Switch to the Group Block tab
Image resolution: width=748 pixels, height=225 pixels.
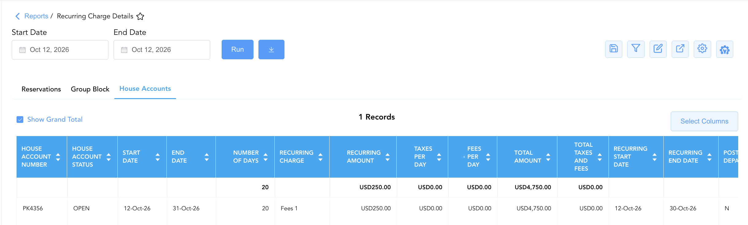(x=90, y=89)
